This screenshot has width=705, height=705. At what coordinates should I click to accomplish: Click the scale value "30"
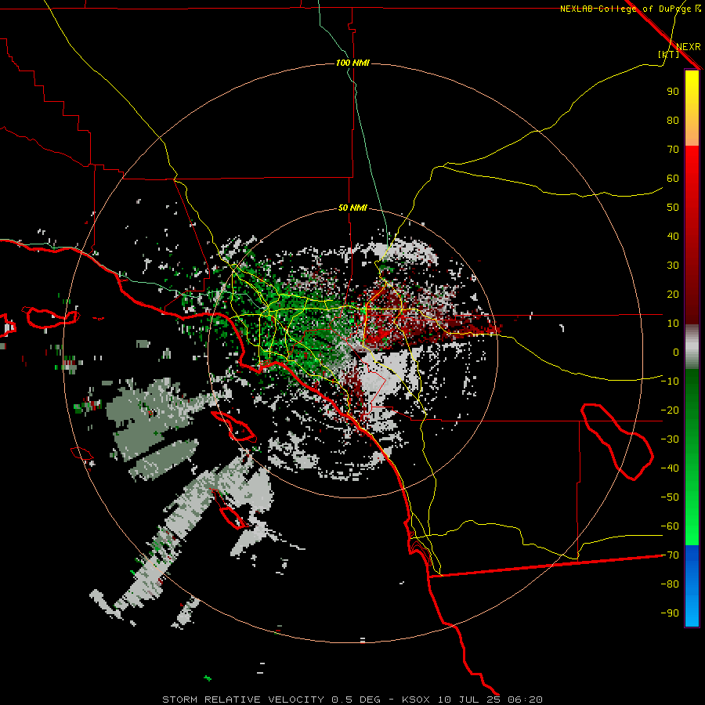click(x=673, y=266)
